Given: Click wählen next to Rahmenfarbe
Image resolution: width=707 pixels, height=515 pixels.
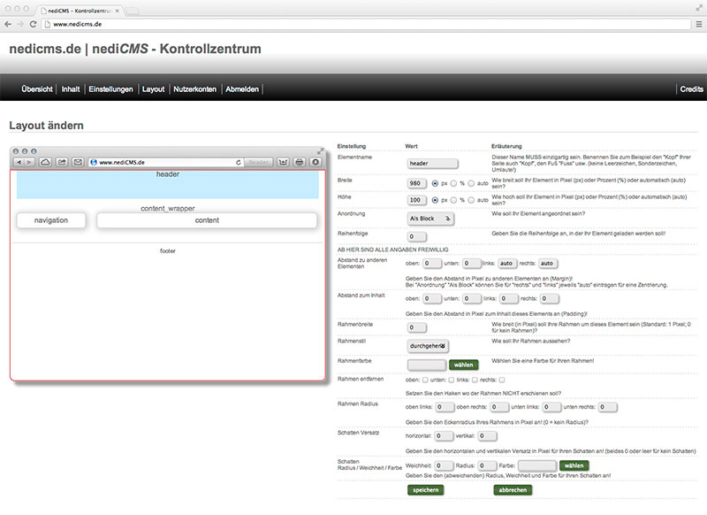Looking at the screenshot, I should (463, 365).
